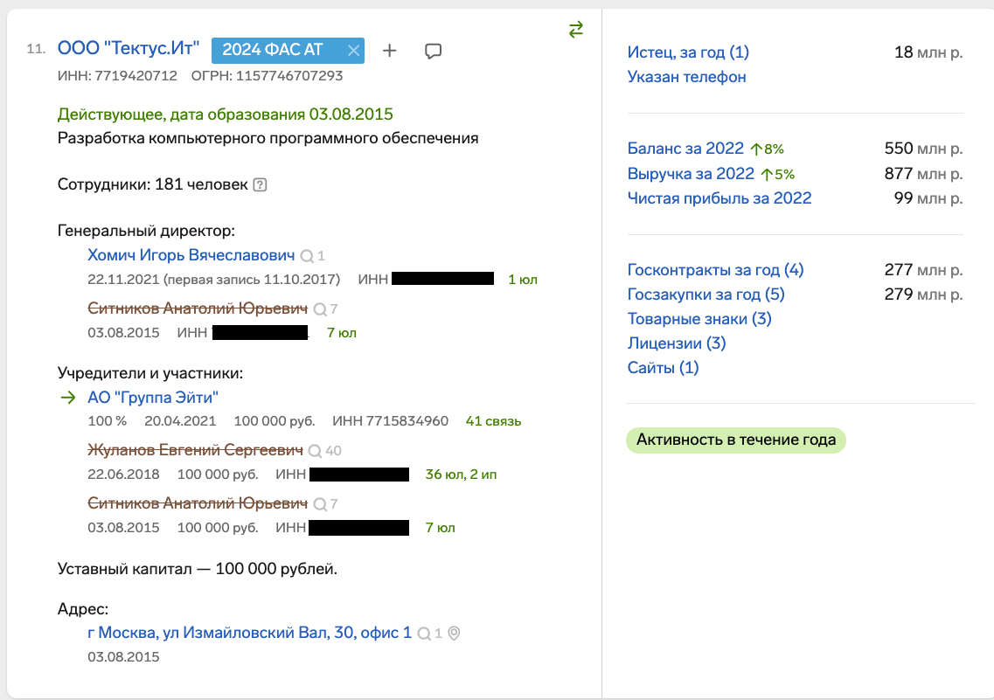Screen dimensions: 994x700
Task: Click search icon beside director Ситников Анатолий
Action: click(x=320, y=309)
